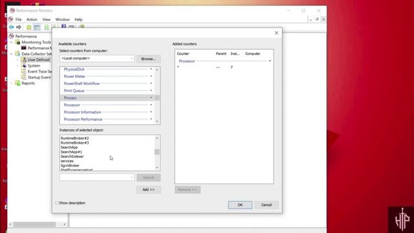Collapse the Data Collector Sets tree node
Viewport: 414px width, 233px height.
coord(12,54)
